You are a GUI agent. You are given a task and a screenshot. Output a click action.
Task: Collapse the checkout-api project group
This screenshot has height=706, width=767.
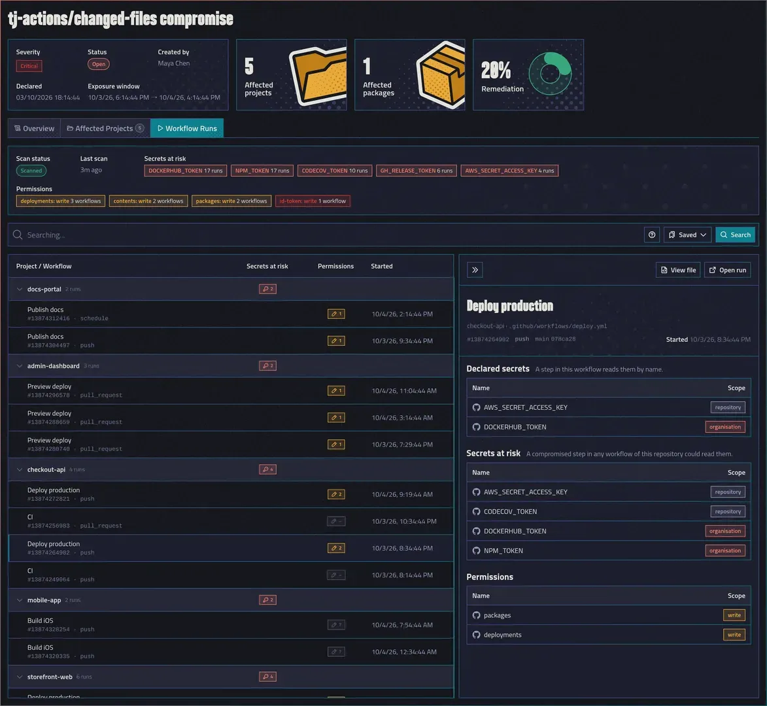[20, 469]
